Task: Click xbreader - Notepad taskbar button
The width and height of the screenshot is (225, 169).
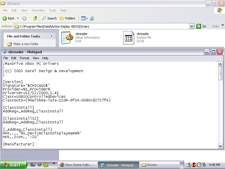Action: (118, 165)
